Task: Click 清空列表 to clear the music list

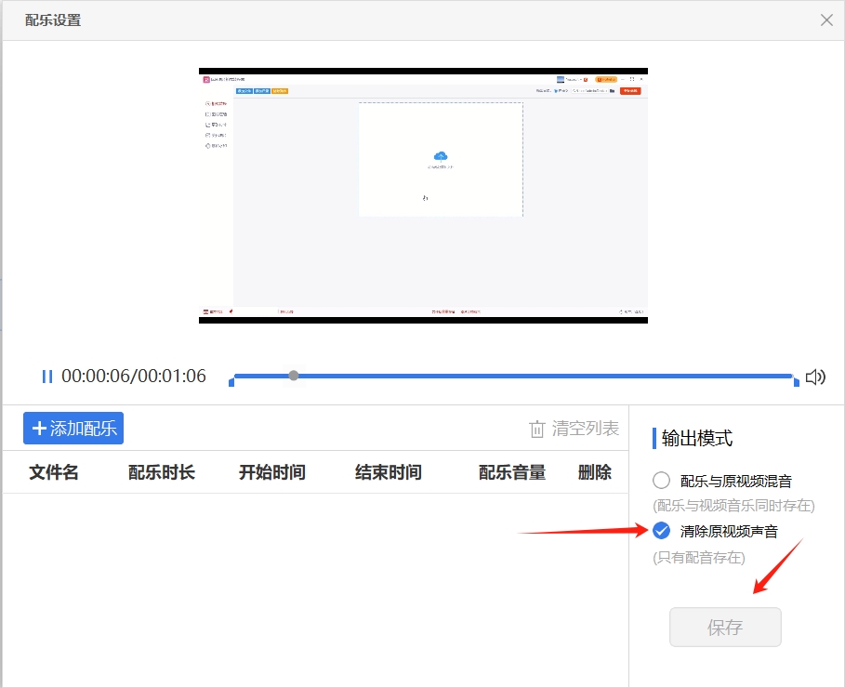Action: (x=574, y=429)
